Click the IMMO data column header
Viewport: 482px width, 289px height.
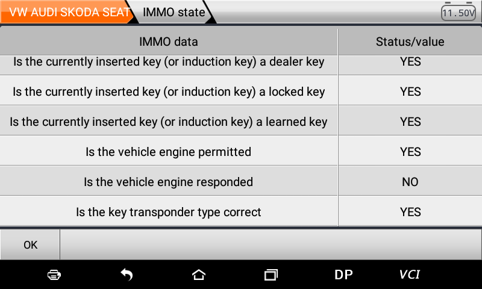tap(169, 42)
